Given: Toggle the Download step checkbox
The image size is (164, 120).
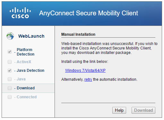Looking at the screenshot, I should click(10, 88).
